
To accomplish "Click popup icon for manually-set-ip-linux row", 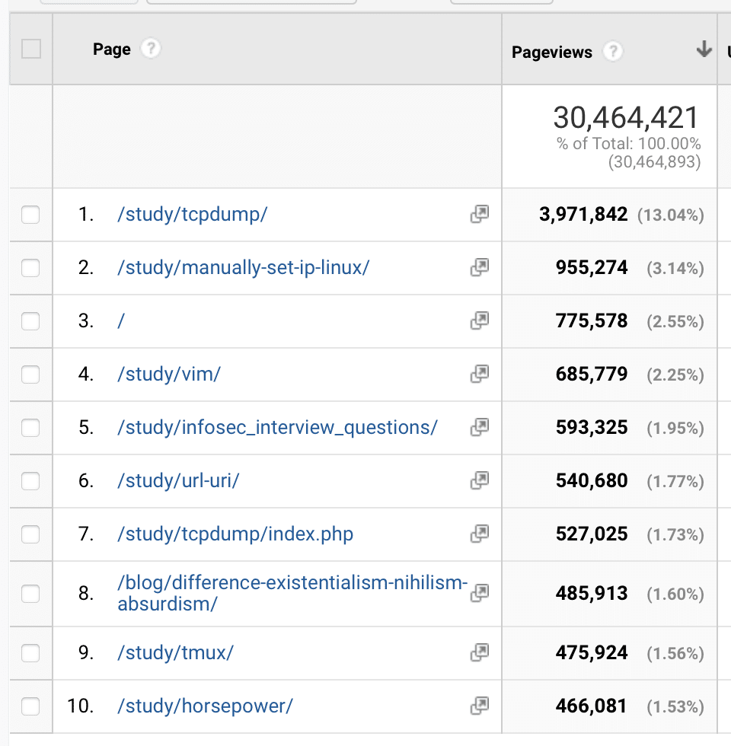I will pyautogui.click(x=480, y=267).
